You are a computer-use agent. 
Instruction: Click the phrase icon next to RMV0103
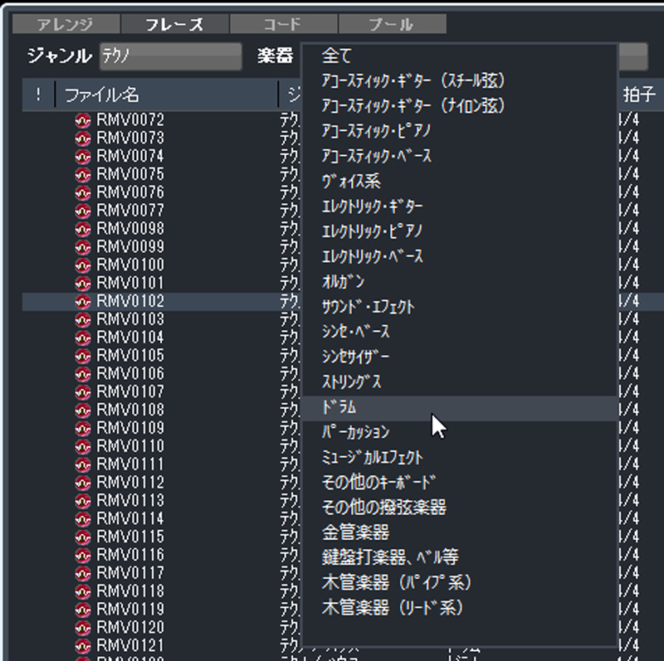(82, 319)
